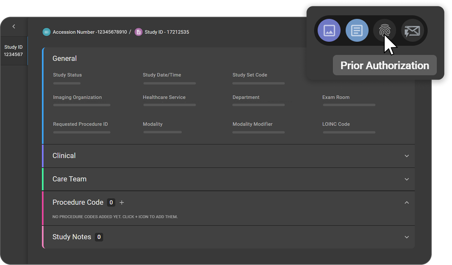
Task: Click the General section header
Action: pos(65,58)
